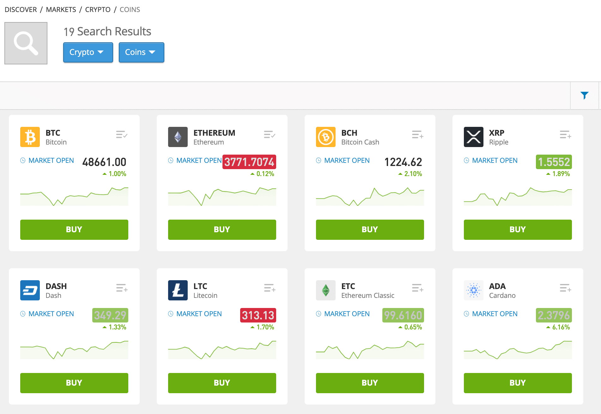The image size is (601, 414).
Task: Click the Cardano ADA logo icon
Action: click(474, 290)
